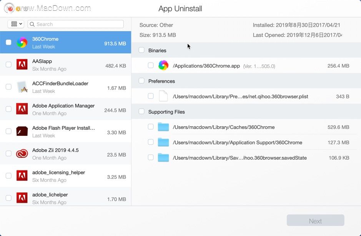This screenshot has height=236, width=361.
Task: Check the /Applications/360Chrome.app file checkbox
Action: point(151,66)
